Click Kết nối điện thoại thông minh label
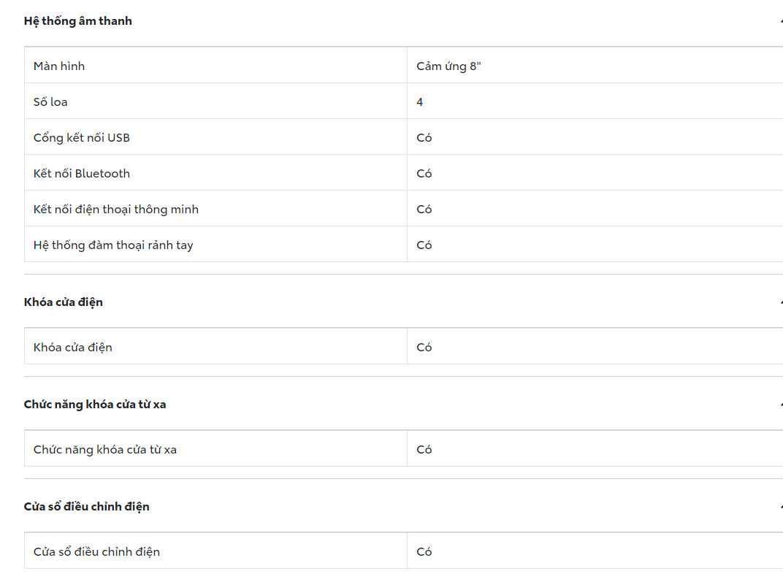 (x=116, y=210)
